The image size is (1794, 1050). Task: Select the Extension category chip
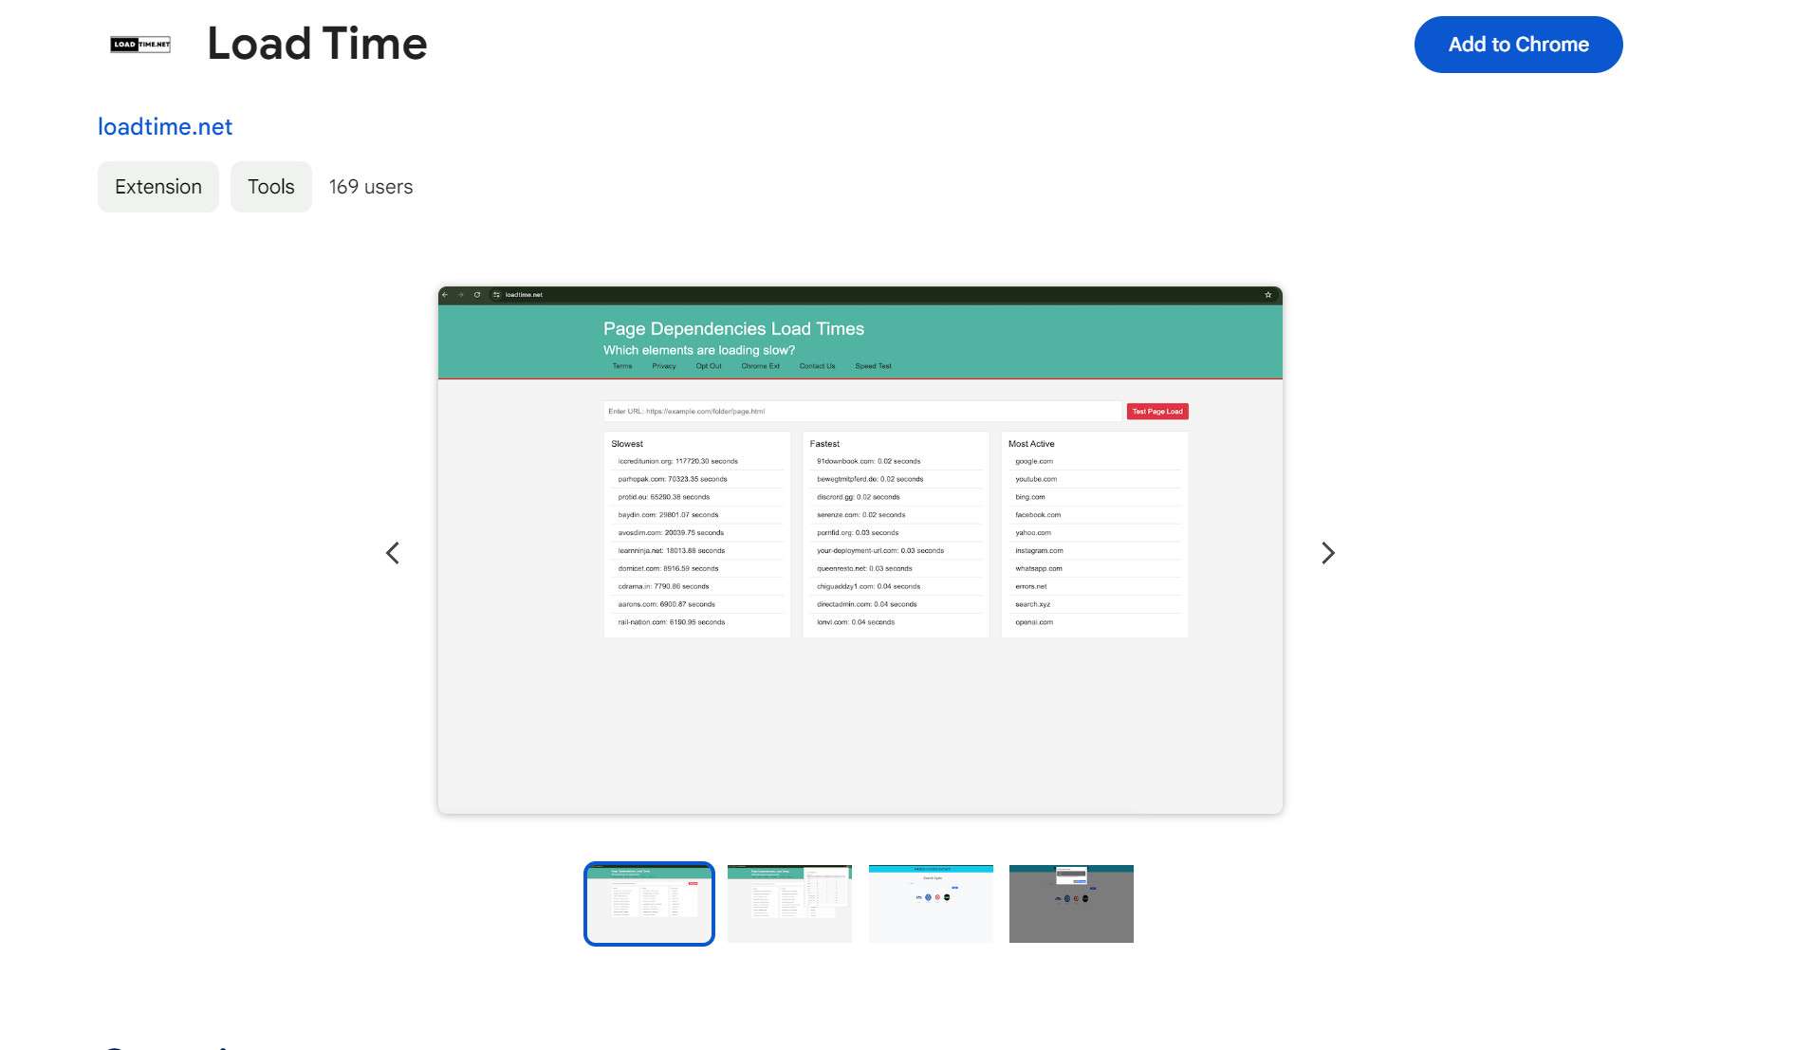(158, 187)
